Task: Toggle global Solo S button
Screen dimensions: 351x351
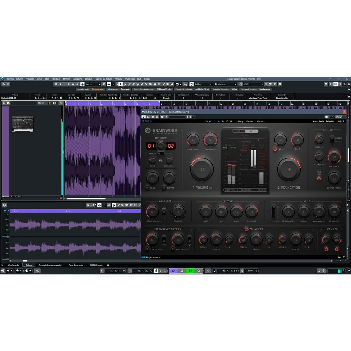Action: [60, 84]
